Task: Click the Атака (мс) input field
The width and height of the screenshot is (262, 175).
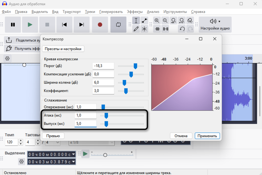Action: pos(85,116)
